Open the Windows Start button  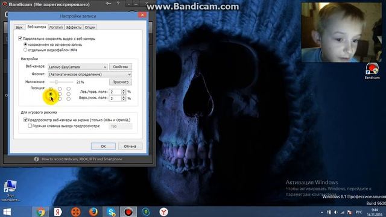(7, 212)
